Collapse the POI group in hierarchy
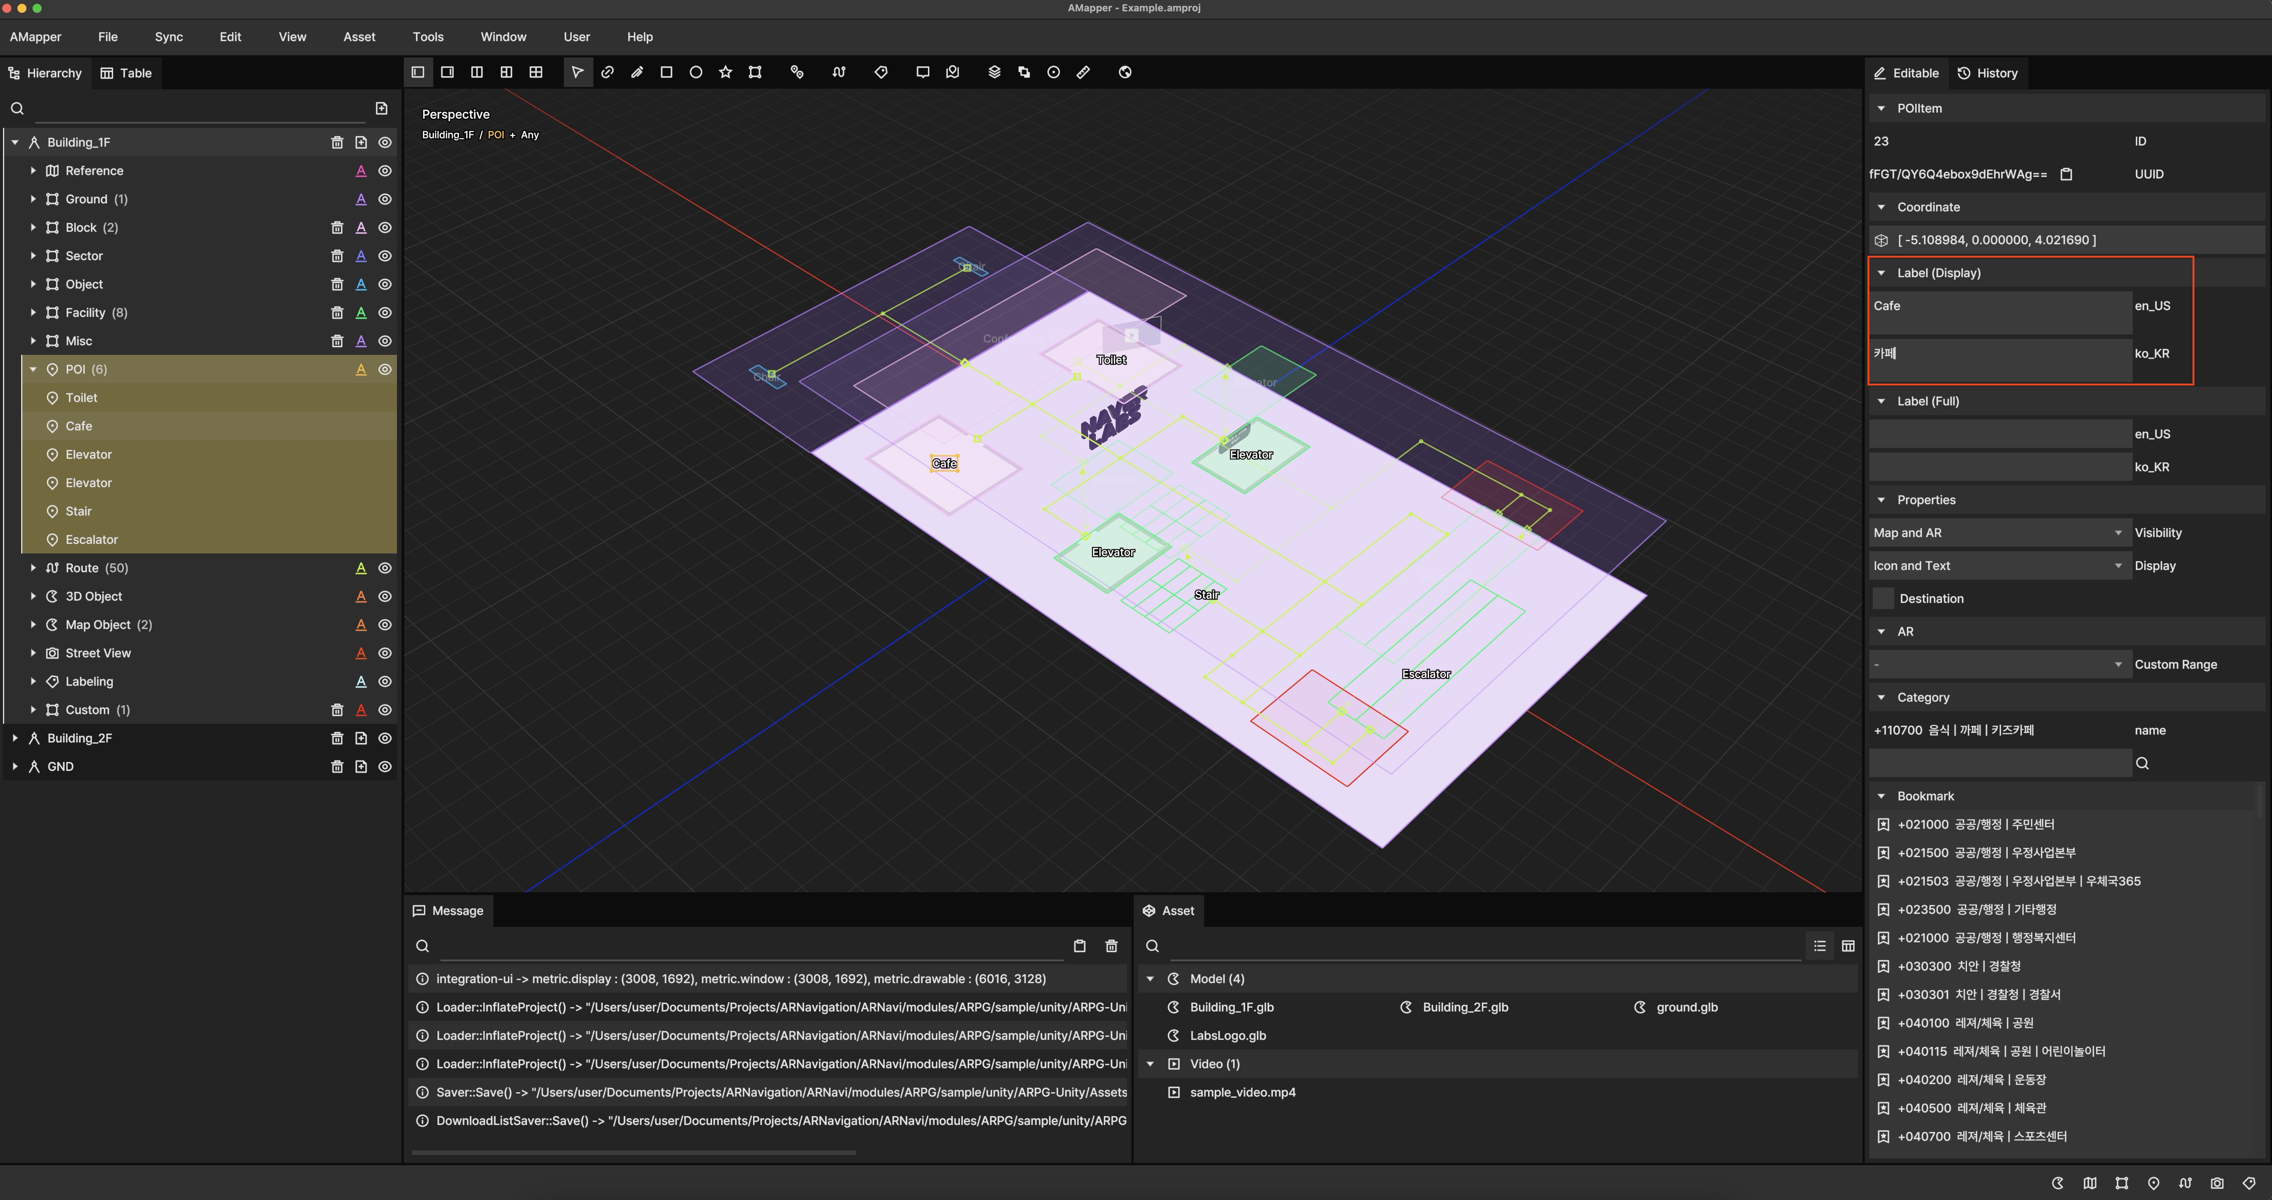 pos(34,370)
